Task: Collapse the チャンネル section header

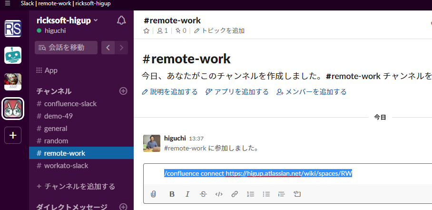Action: tap(54, 91)
